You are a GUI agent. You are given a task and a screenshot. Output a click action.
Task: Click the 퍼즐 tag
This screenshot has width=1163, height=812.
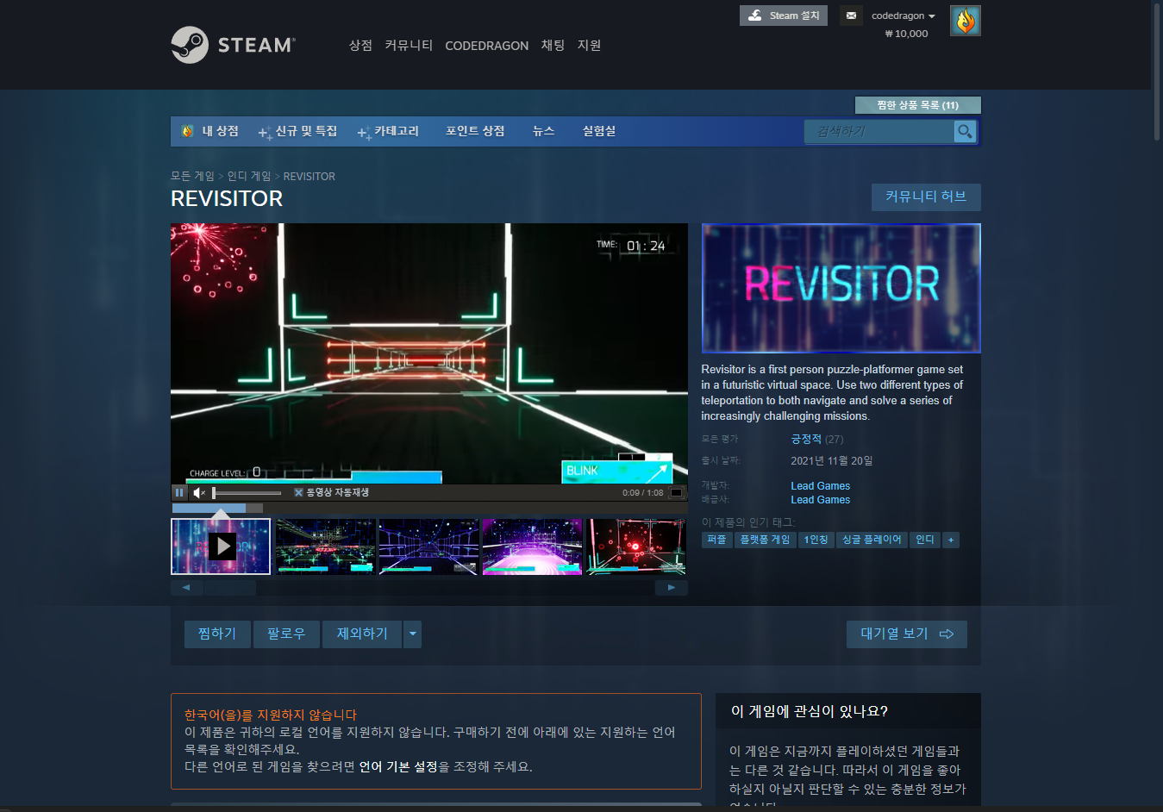[717, 540]
